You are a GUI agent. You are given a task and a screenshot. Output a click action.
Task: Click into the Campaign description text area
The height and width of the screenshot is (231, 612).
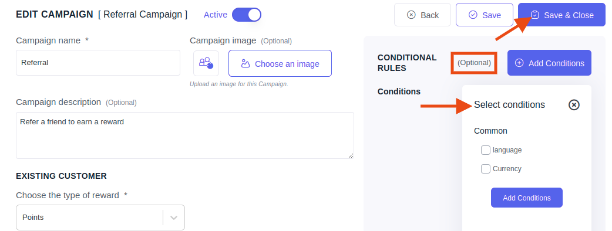click(185, 135)
